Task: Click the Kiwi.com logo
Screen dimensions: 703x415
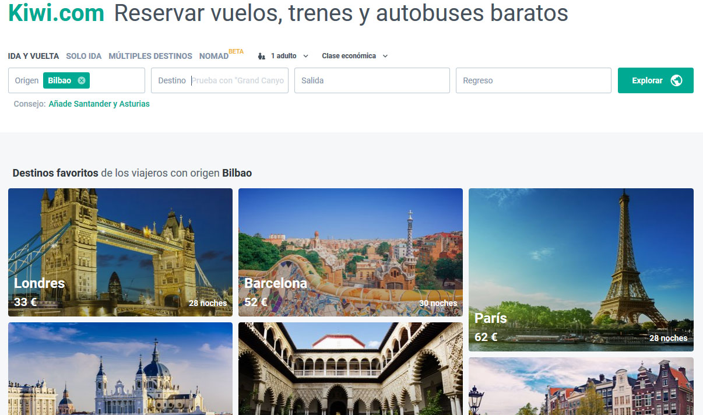Action: pyautogui.click(x=56, y=13)
